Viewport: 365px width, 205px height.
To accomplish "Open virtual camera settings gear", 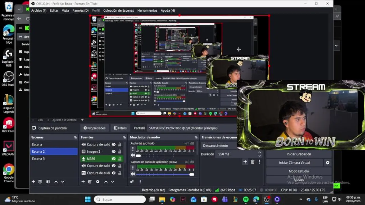I will click(328, 163).
